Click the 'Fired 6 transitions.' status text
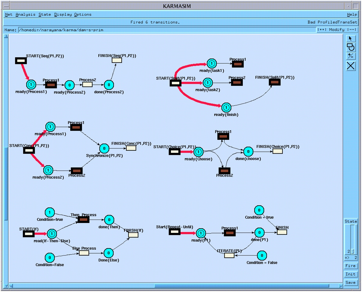 coord(155,22)
